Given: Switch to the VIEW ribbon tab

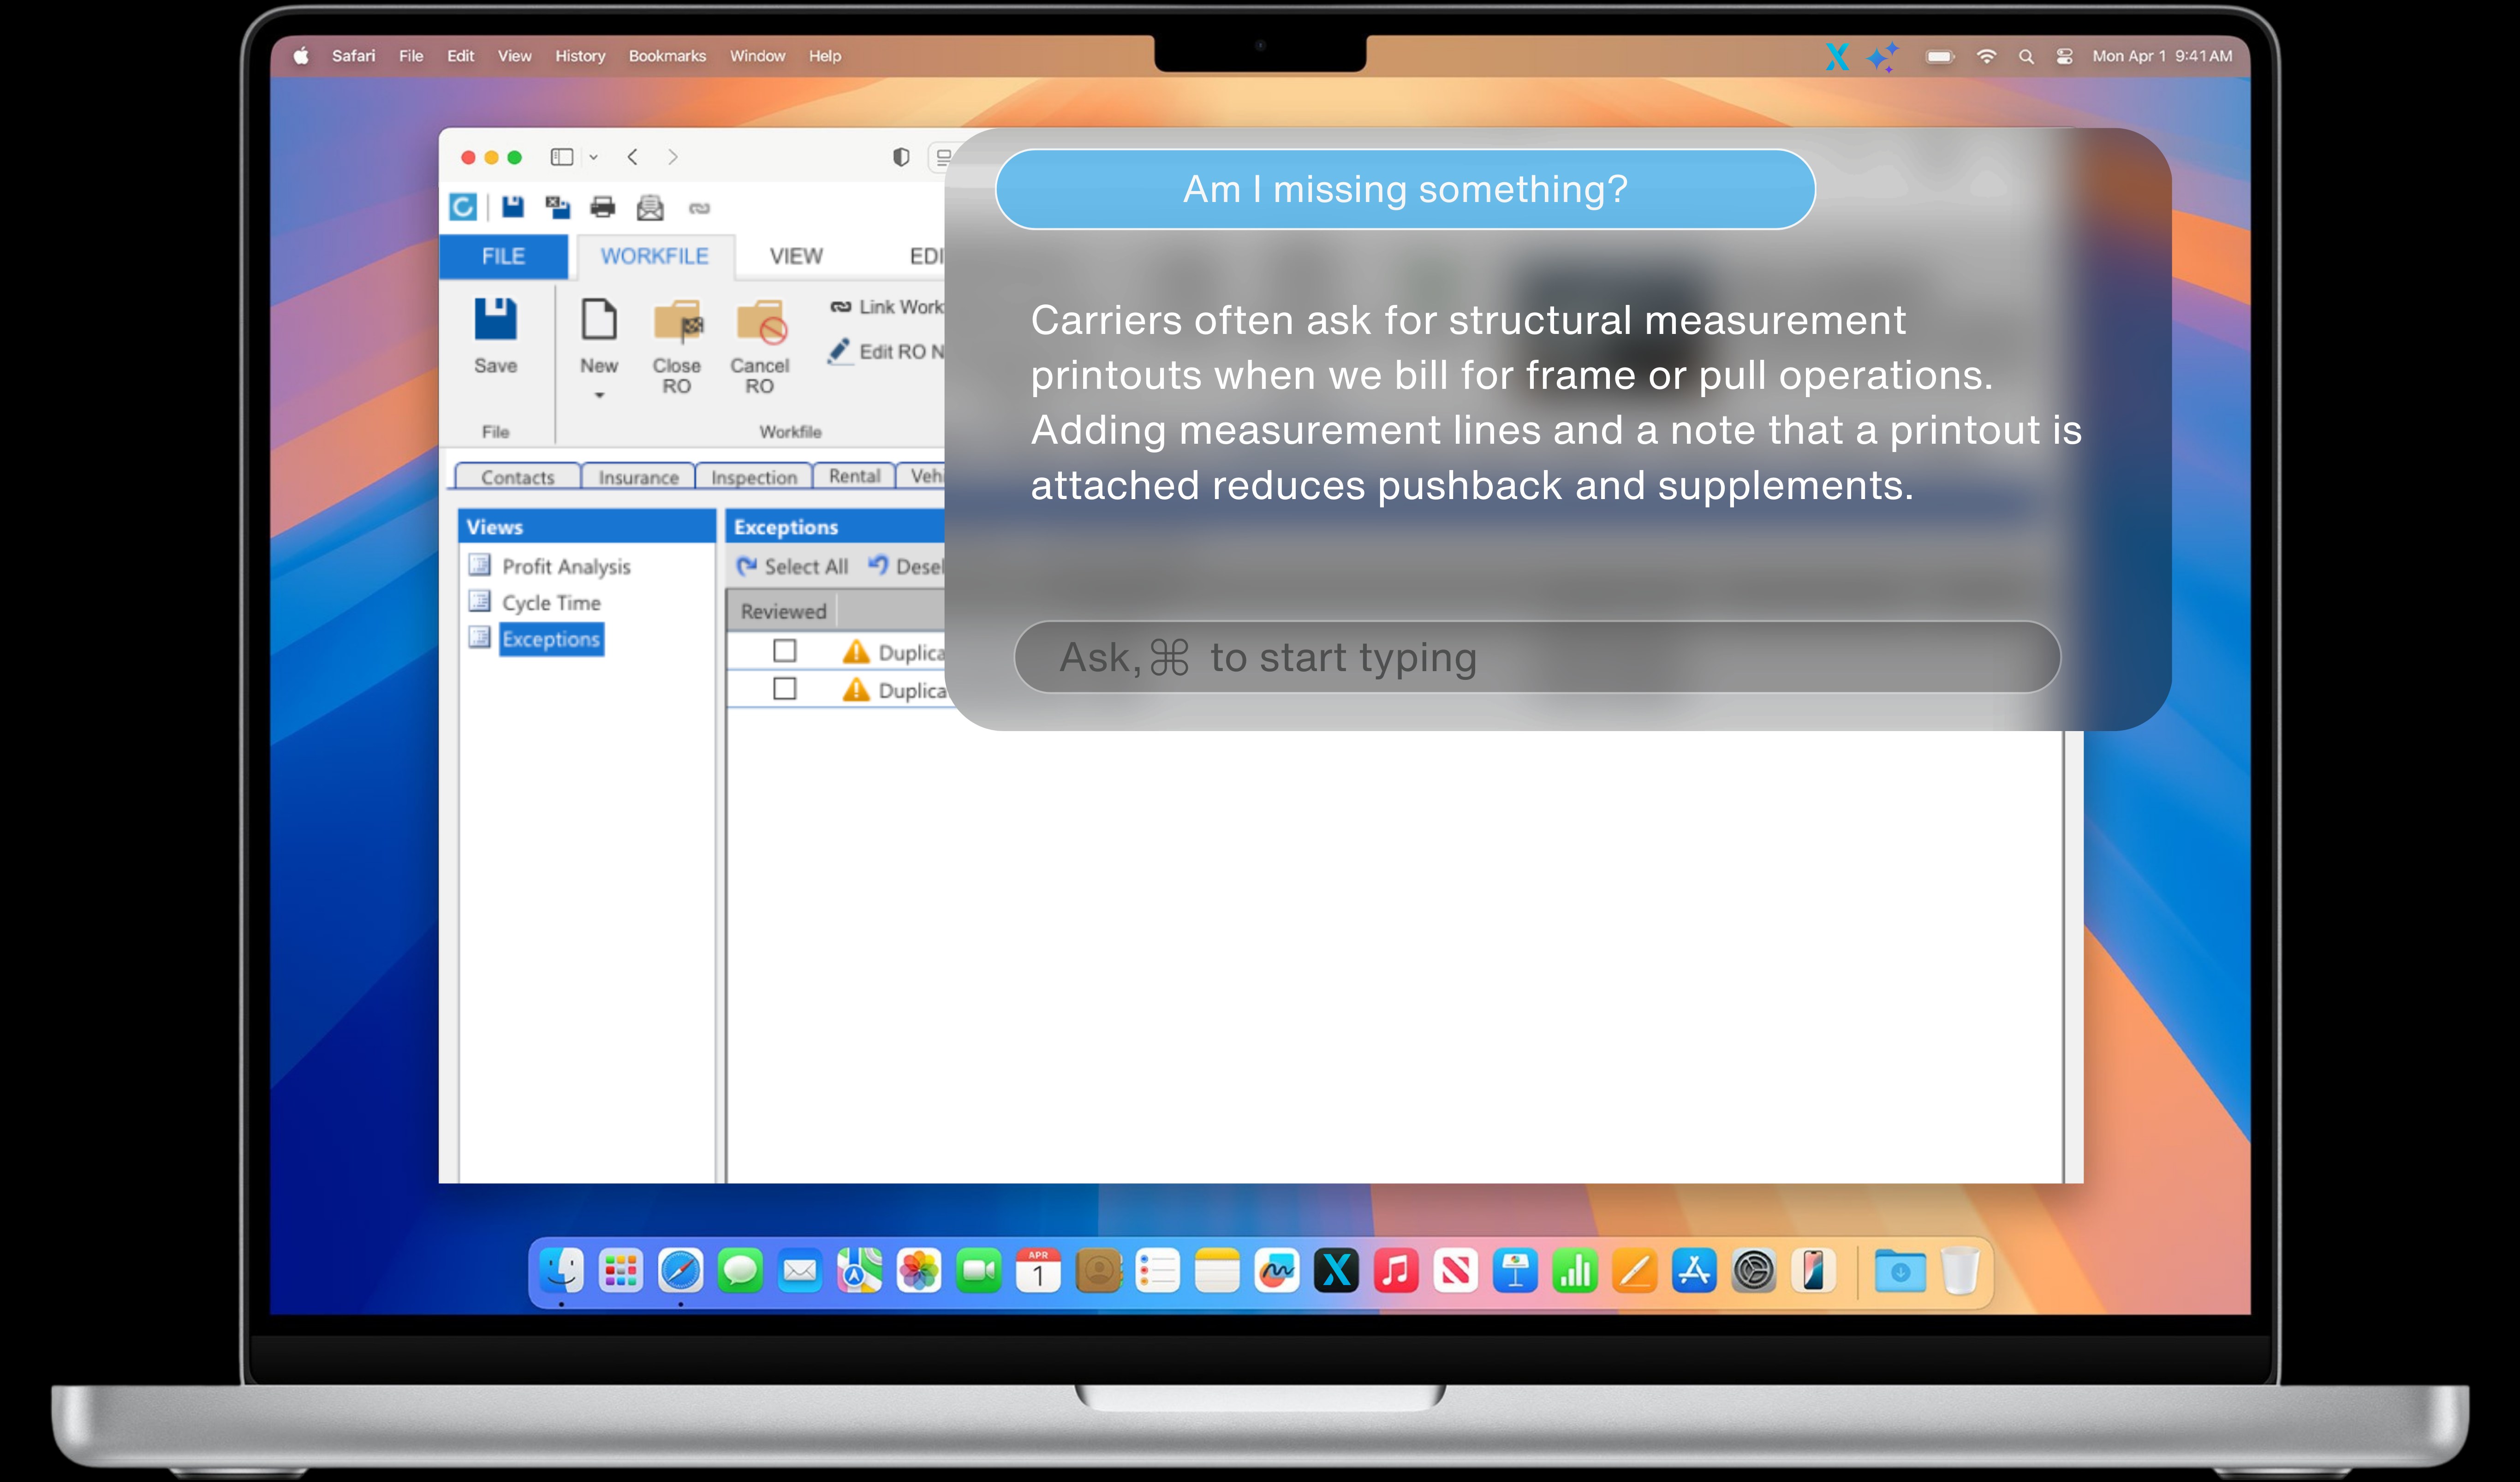Looking at the screenshot, I should (x=796, y=256).
